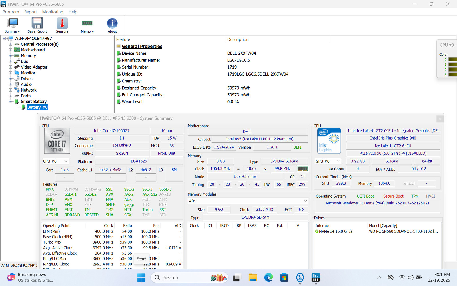Click the green NVMe drive status icon
Viewport: 457px width, 286px height.
317,231
